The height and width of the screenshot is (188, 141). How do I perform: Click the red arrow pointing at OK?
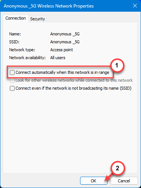(x=109, y=177)
